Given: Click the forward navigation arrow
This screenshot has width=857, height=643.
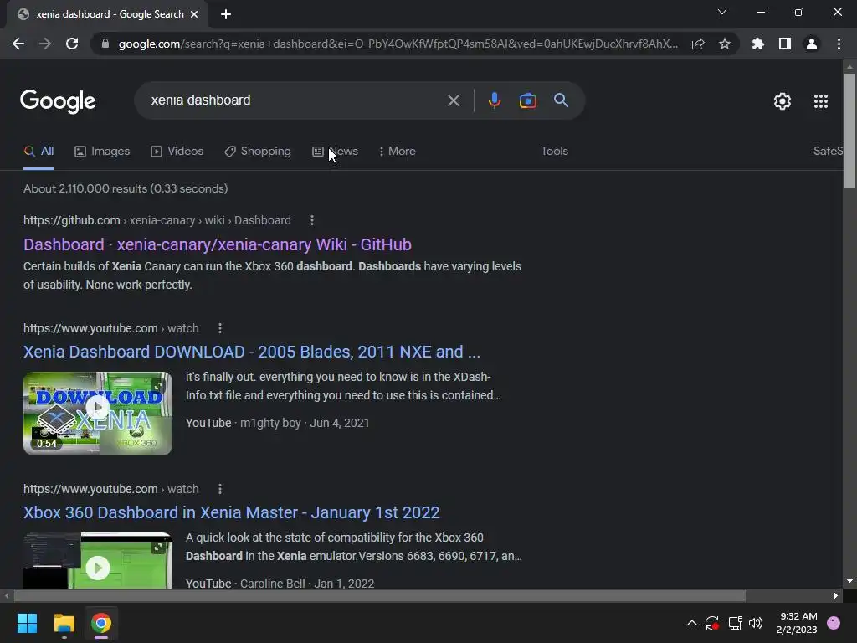Looking at the screenshot, I should click(45, 44).
